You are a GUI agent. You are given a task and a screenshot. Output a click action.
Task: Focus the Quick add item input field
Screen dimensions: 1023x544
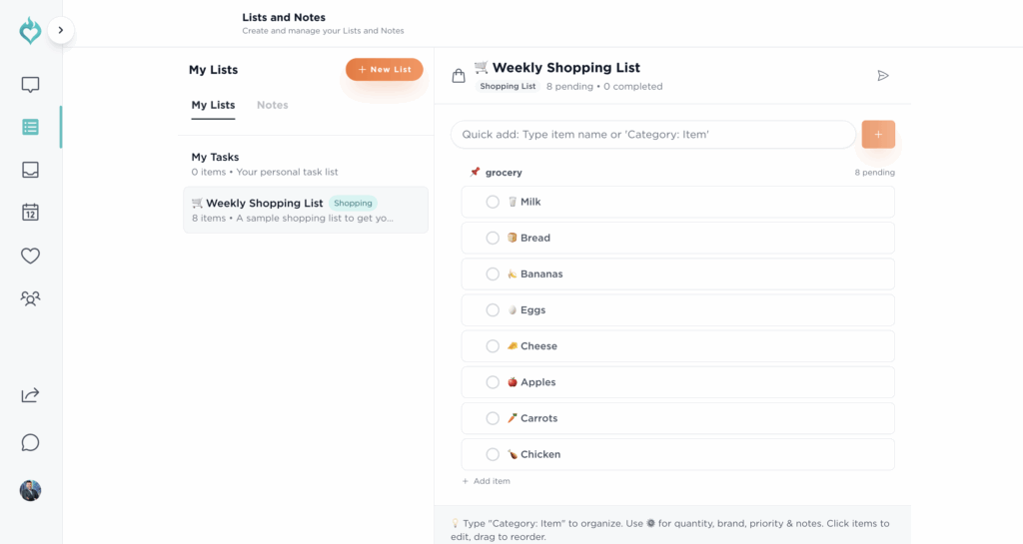point(652,135)
